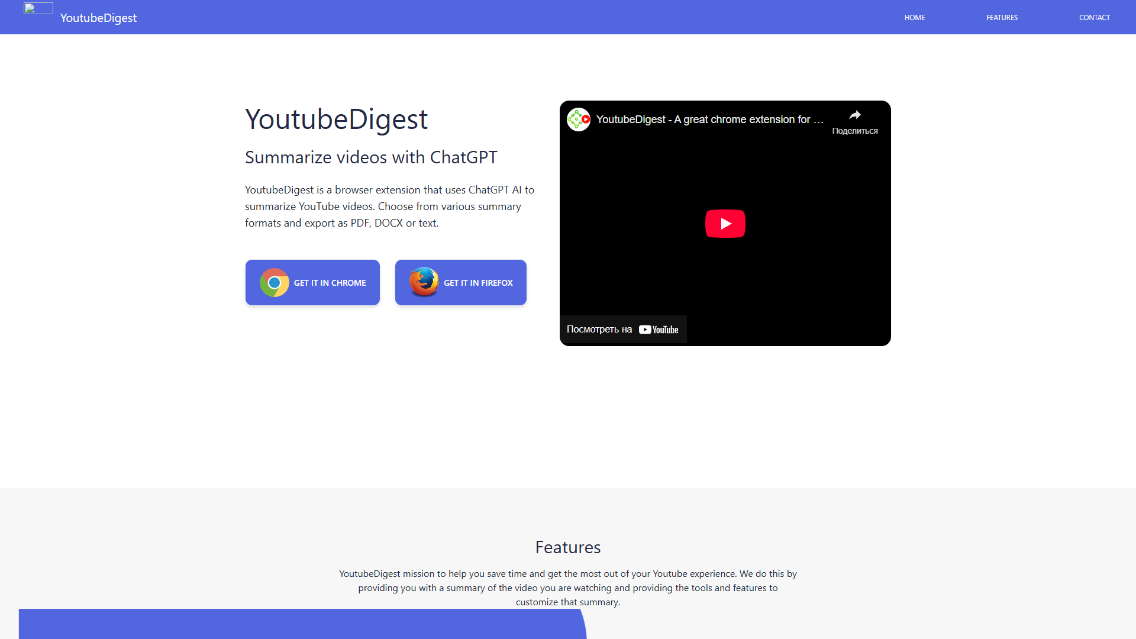
Task: Click 'Summarize videos with ChatGPT' subtitle
Action: [x=371, y=157]
